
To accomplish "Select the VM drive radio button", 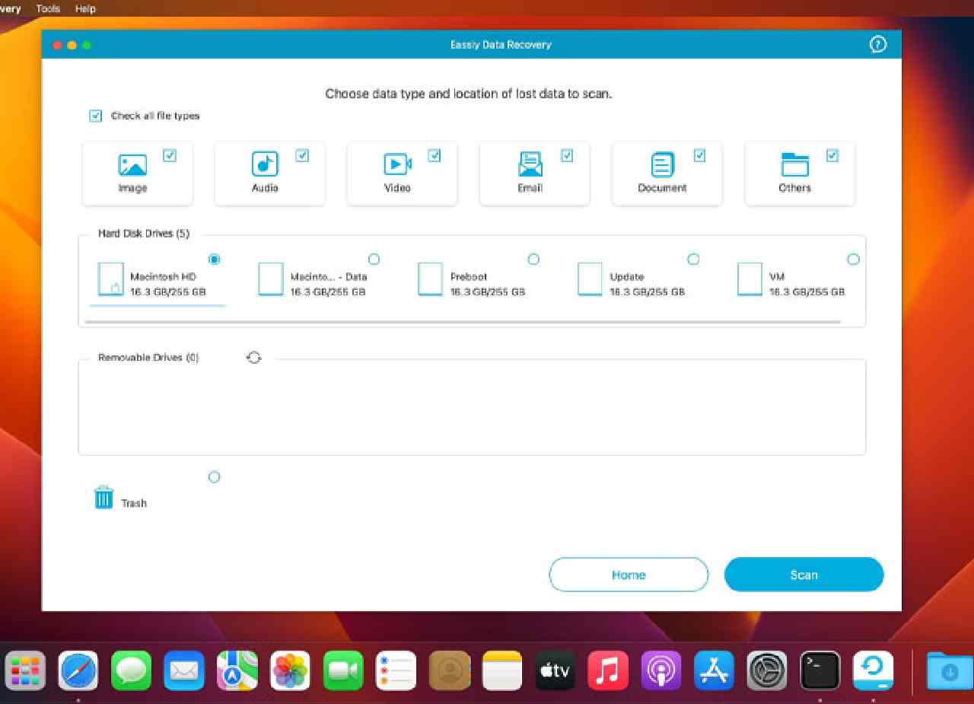I will coord(853,260).
